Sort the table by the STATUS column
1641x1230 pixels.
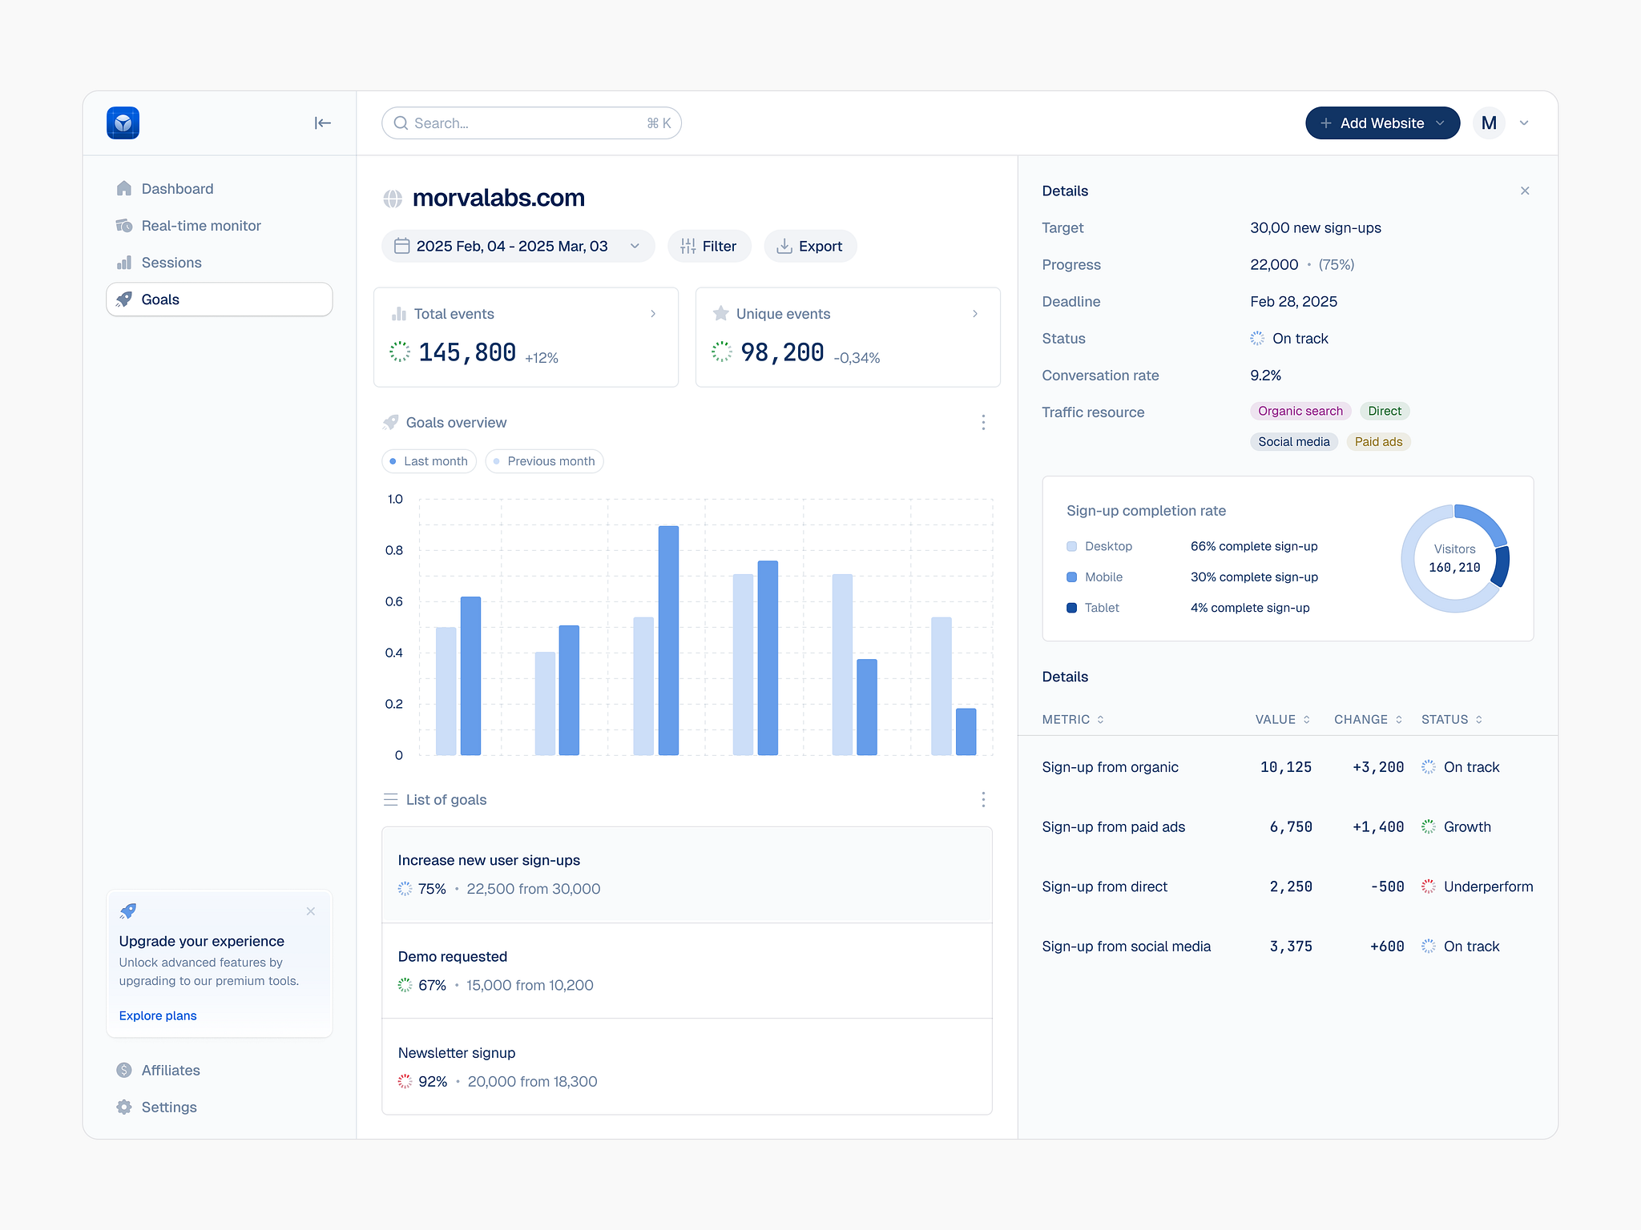[1451, 719]
